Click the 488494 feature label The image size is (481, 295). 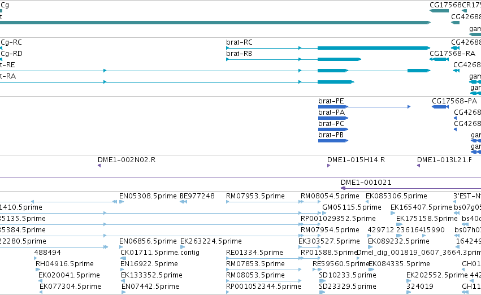(47, 253)
